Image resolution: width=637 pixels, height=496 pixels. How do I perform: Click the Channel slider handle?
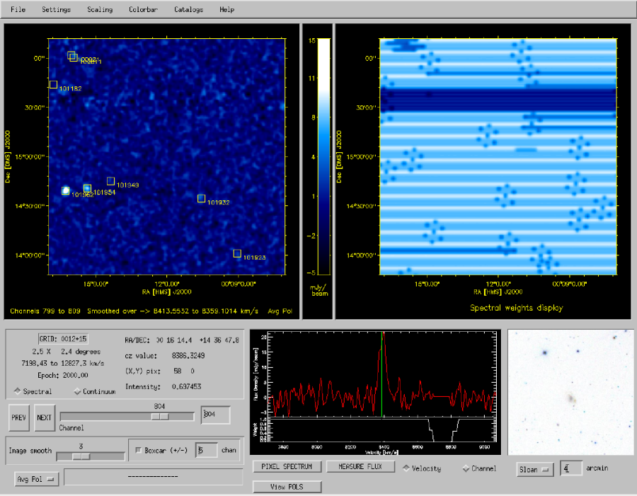click(161, 417)
